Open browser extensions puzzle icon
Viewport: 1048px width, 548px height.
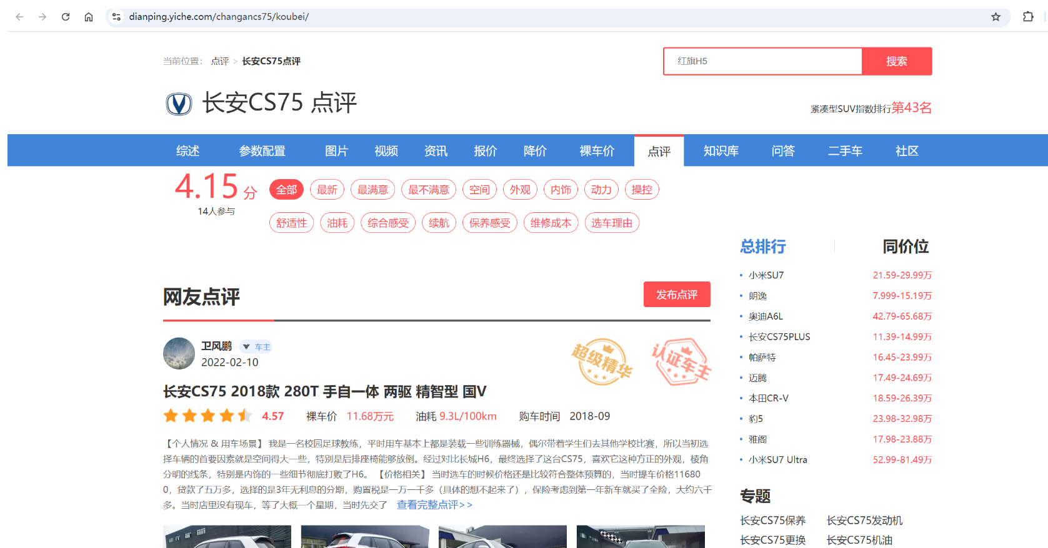click(x=1028, y=17)
